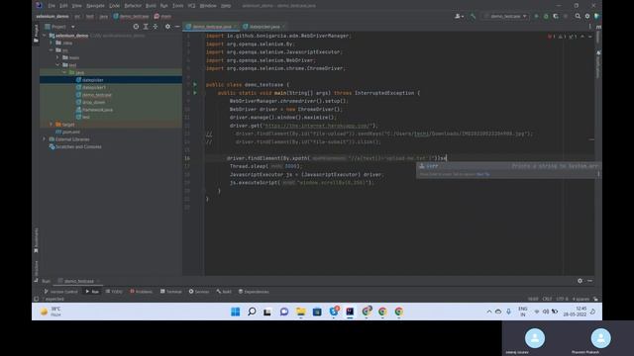634x356 pixels.
Task: Open the Build menu
Action: pyautogui.click(x=151, y=6)
